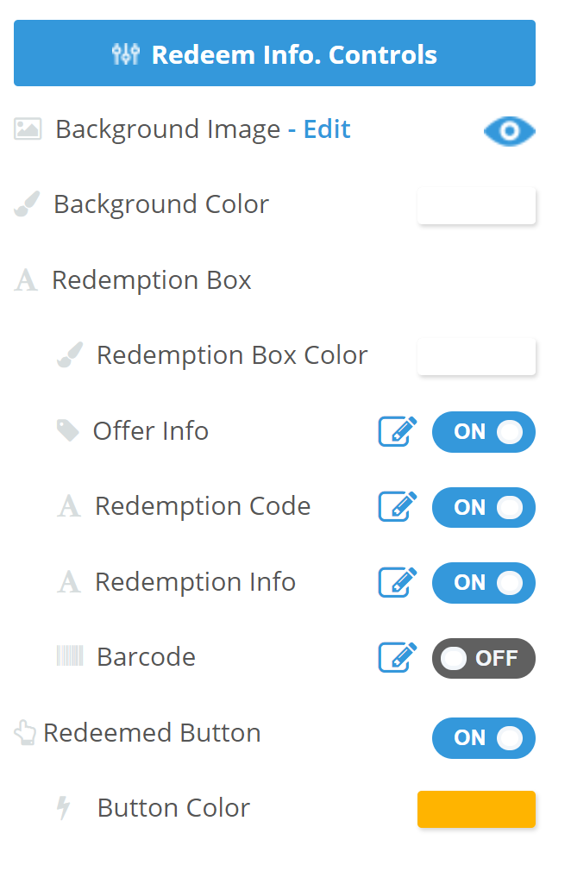The height and width of the screenshot is (871, 571).
Task: Enable the Barcode toggle
Action: coord(483,659)
